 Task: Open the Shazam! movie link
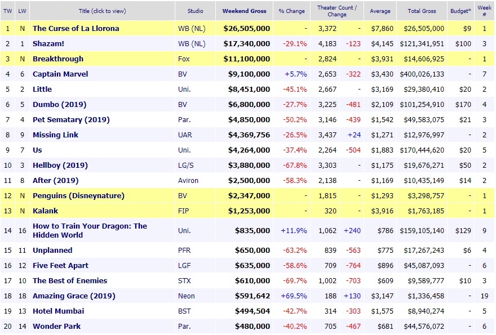pyautogui.click(x=48, y=43)
